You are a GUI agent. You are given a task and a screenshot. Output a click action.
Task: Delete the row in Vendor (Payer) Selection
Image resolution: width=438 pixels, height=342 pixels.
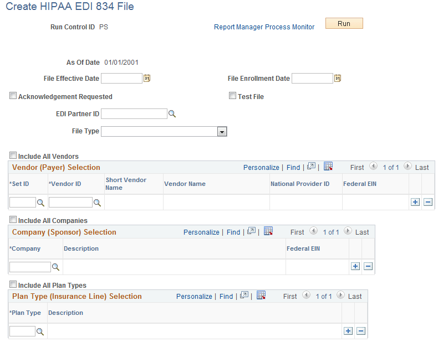pos(428,202)
